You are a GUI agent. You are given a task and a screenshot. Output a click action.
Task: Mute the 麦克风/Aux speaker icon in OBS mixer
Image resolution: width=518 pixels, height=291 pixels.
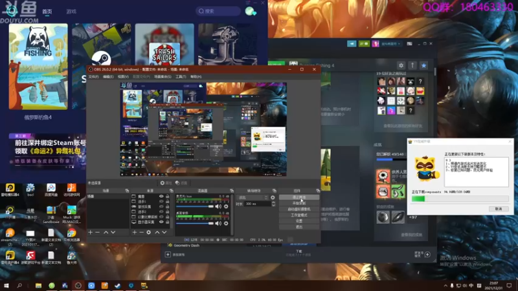(218, 206)
